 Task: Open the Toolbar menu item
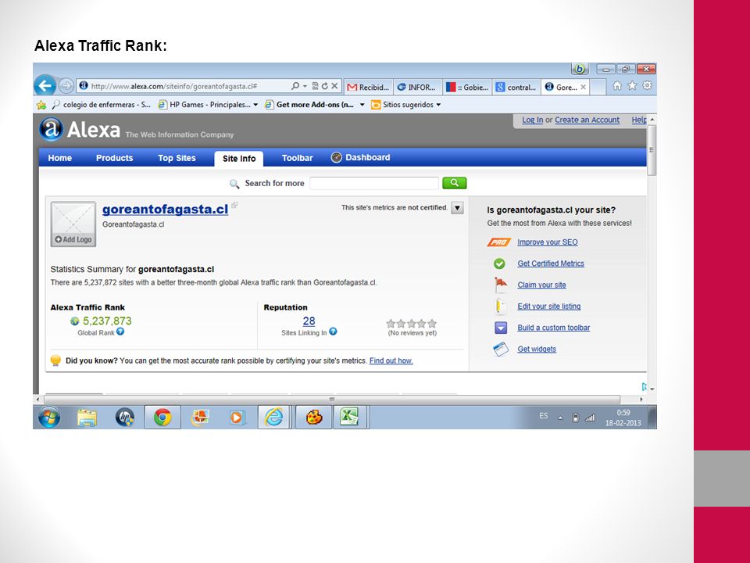tap(297, 158)
